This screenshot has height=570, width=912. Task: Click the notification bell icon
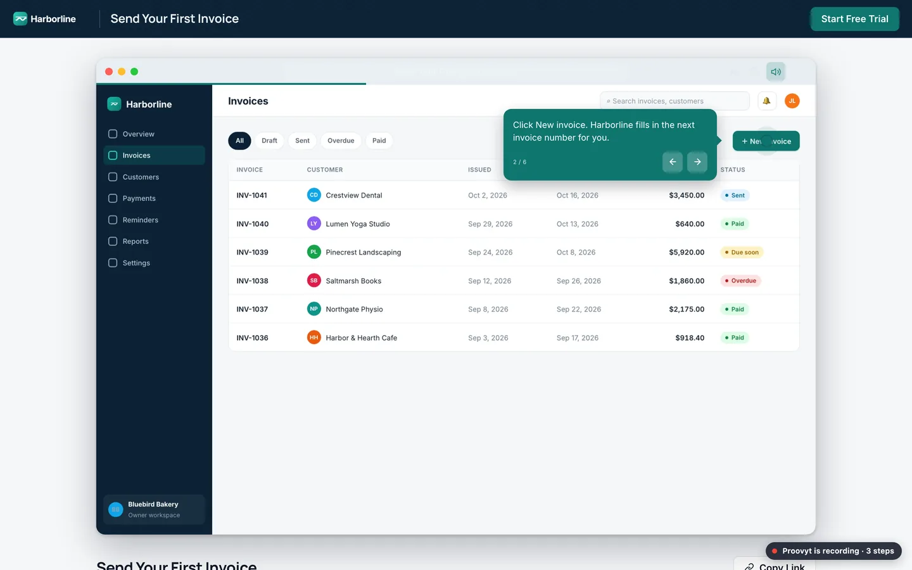767,101
